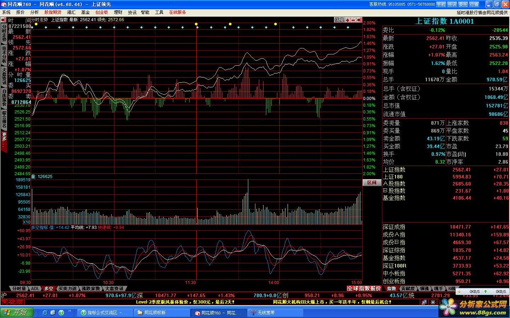Switch to the ADL indicator tab
Screen dimensions: 510x318
tap(35, 289)
